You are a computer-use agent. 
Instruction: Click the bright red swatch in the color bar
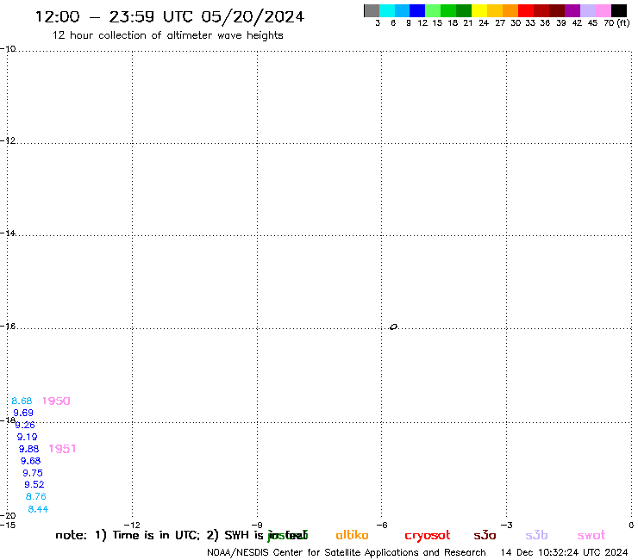pyautogui.click(x=526, y=10)
